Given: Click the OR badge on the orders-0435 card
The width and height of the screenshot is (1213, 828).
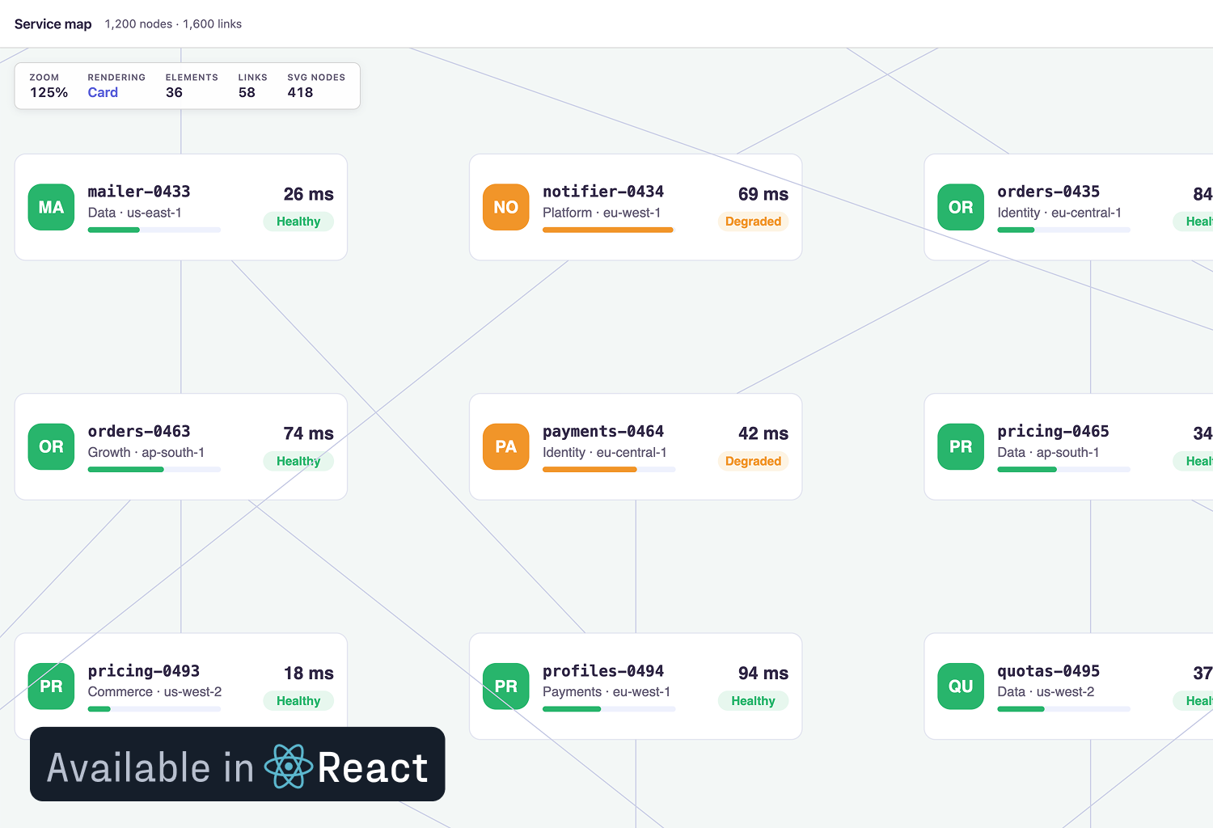Looking at the screenshot, I should (x=961, y=207).
